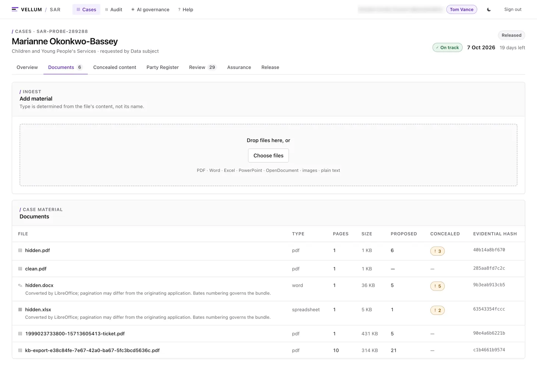Click the On track status badge
This screenshot has height=382, width=537.
pyautogui.click(x=447, y=48)
